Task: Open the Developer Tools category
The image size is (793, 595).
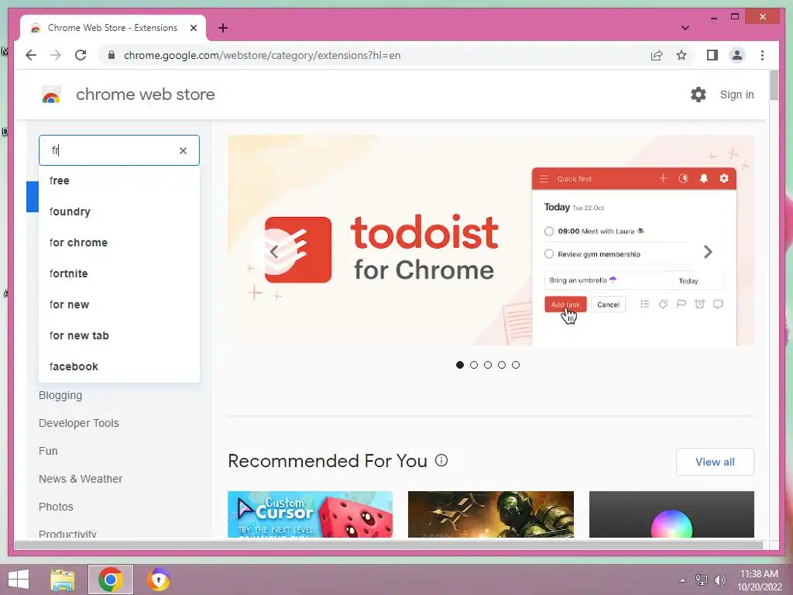Action: [79, 423]
